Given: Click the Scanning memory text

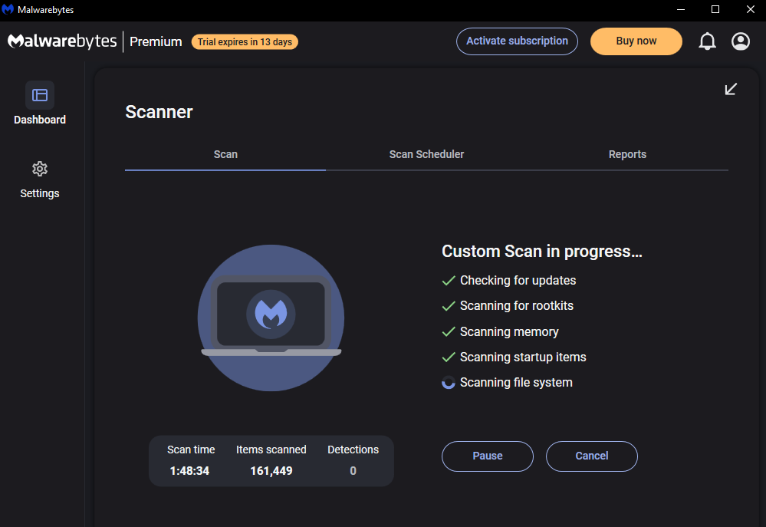Looking at the screenshot, I should 509,332.
